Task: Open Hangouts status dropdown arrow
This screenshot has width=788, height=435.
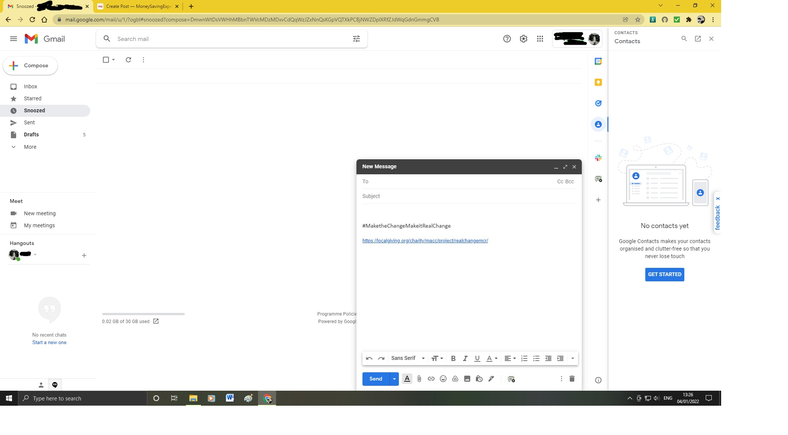Action: click(x=35, y=255)
